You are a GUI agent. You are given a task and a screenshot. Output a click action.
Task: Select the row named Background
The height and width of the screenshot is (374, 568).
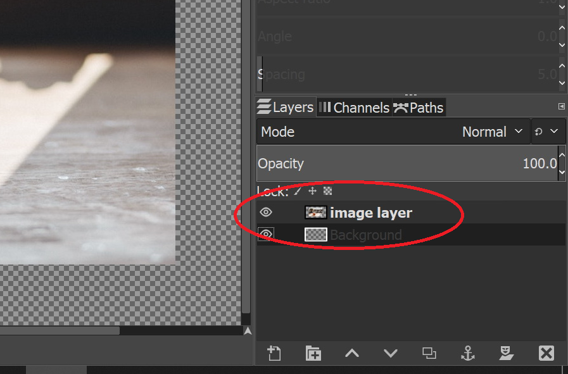click(411, 235)
